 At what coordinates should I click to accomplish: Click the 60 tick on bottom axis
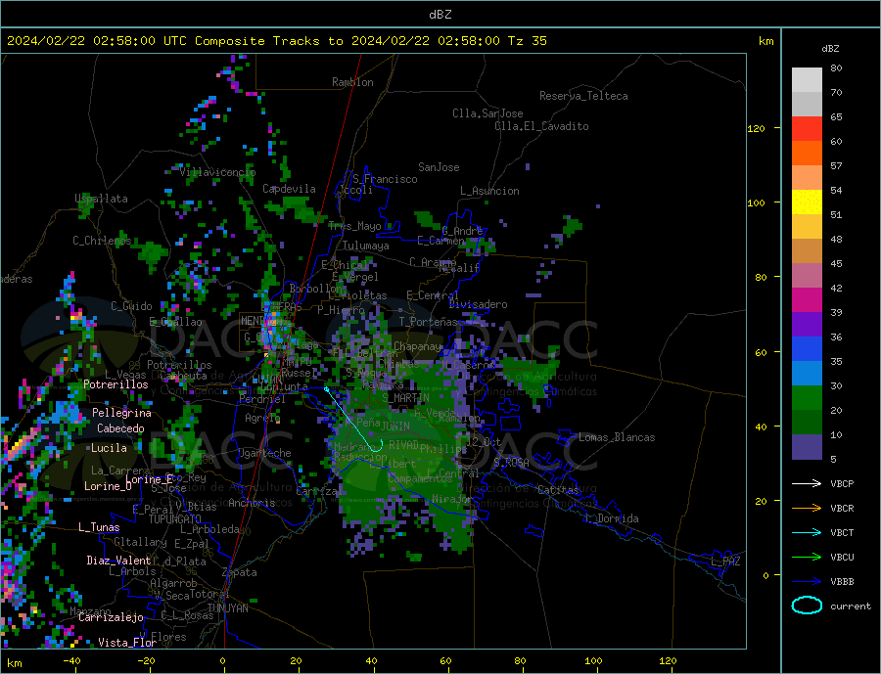point(445,661)
